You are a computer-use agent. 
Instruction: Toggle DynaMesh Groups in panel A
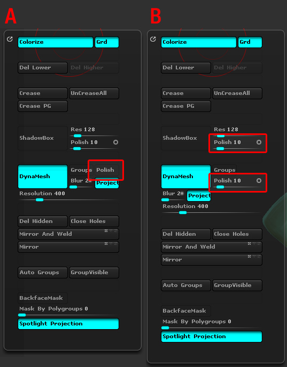[81, 170]
